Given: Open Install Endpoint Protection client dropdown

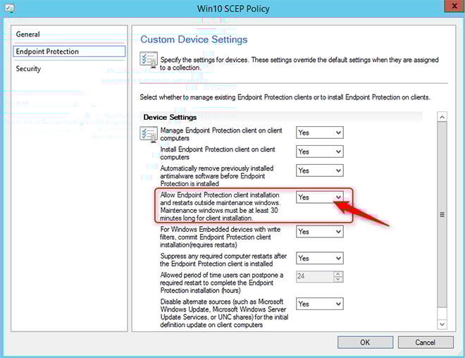Looking at the screenshot, I should [x=319, y=152].
